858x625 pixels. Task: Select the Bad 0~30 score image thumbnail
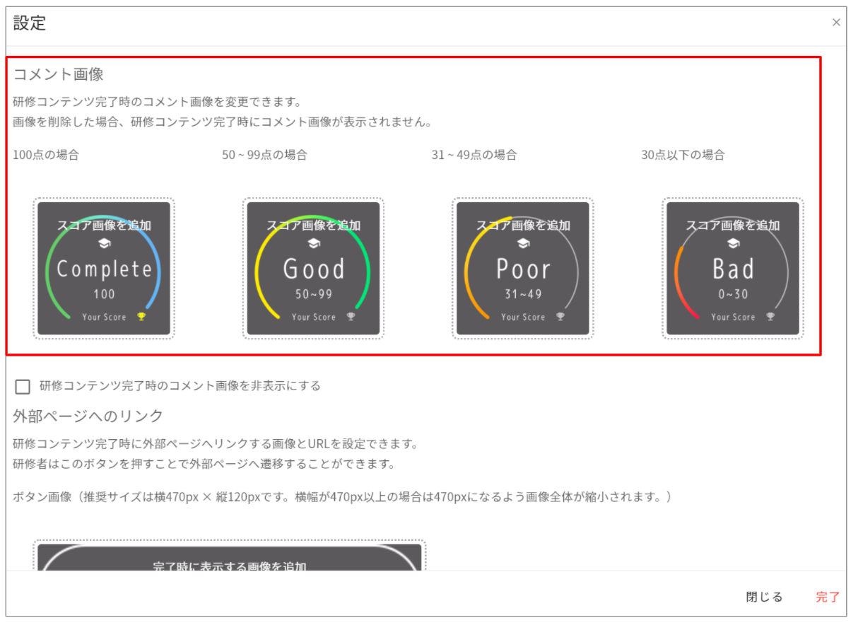pyautogui.click(x=733, y=269)
